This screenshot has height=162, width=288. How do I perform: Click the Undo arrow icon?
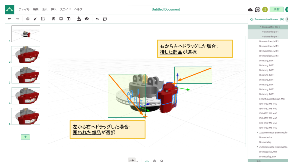10,19
